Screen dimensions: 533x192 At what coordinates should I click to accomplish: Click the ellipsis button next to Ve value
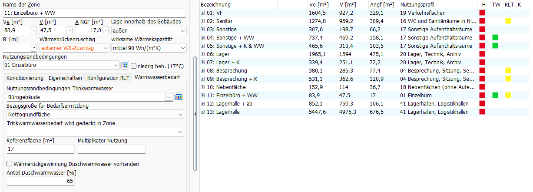(33, 30)
